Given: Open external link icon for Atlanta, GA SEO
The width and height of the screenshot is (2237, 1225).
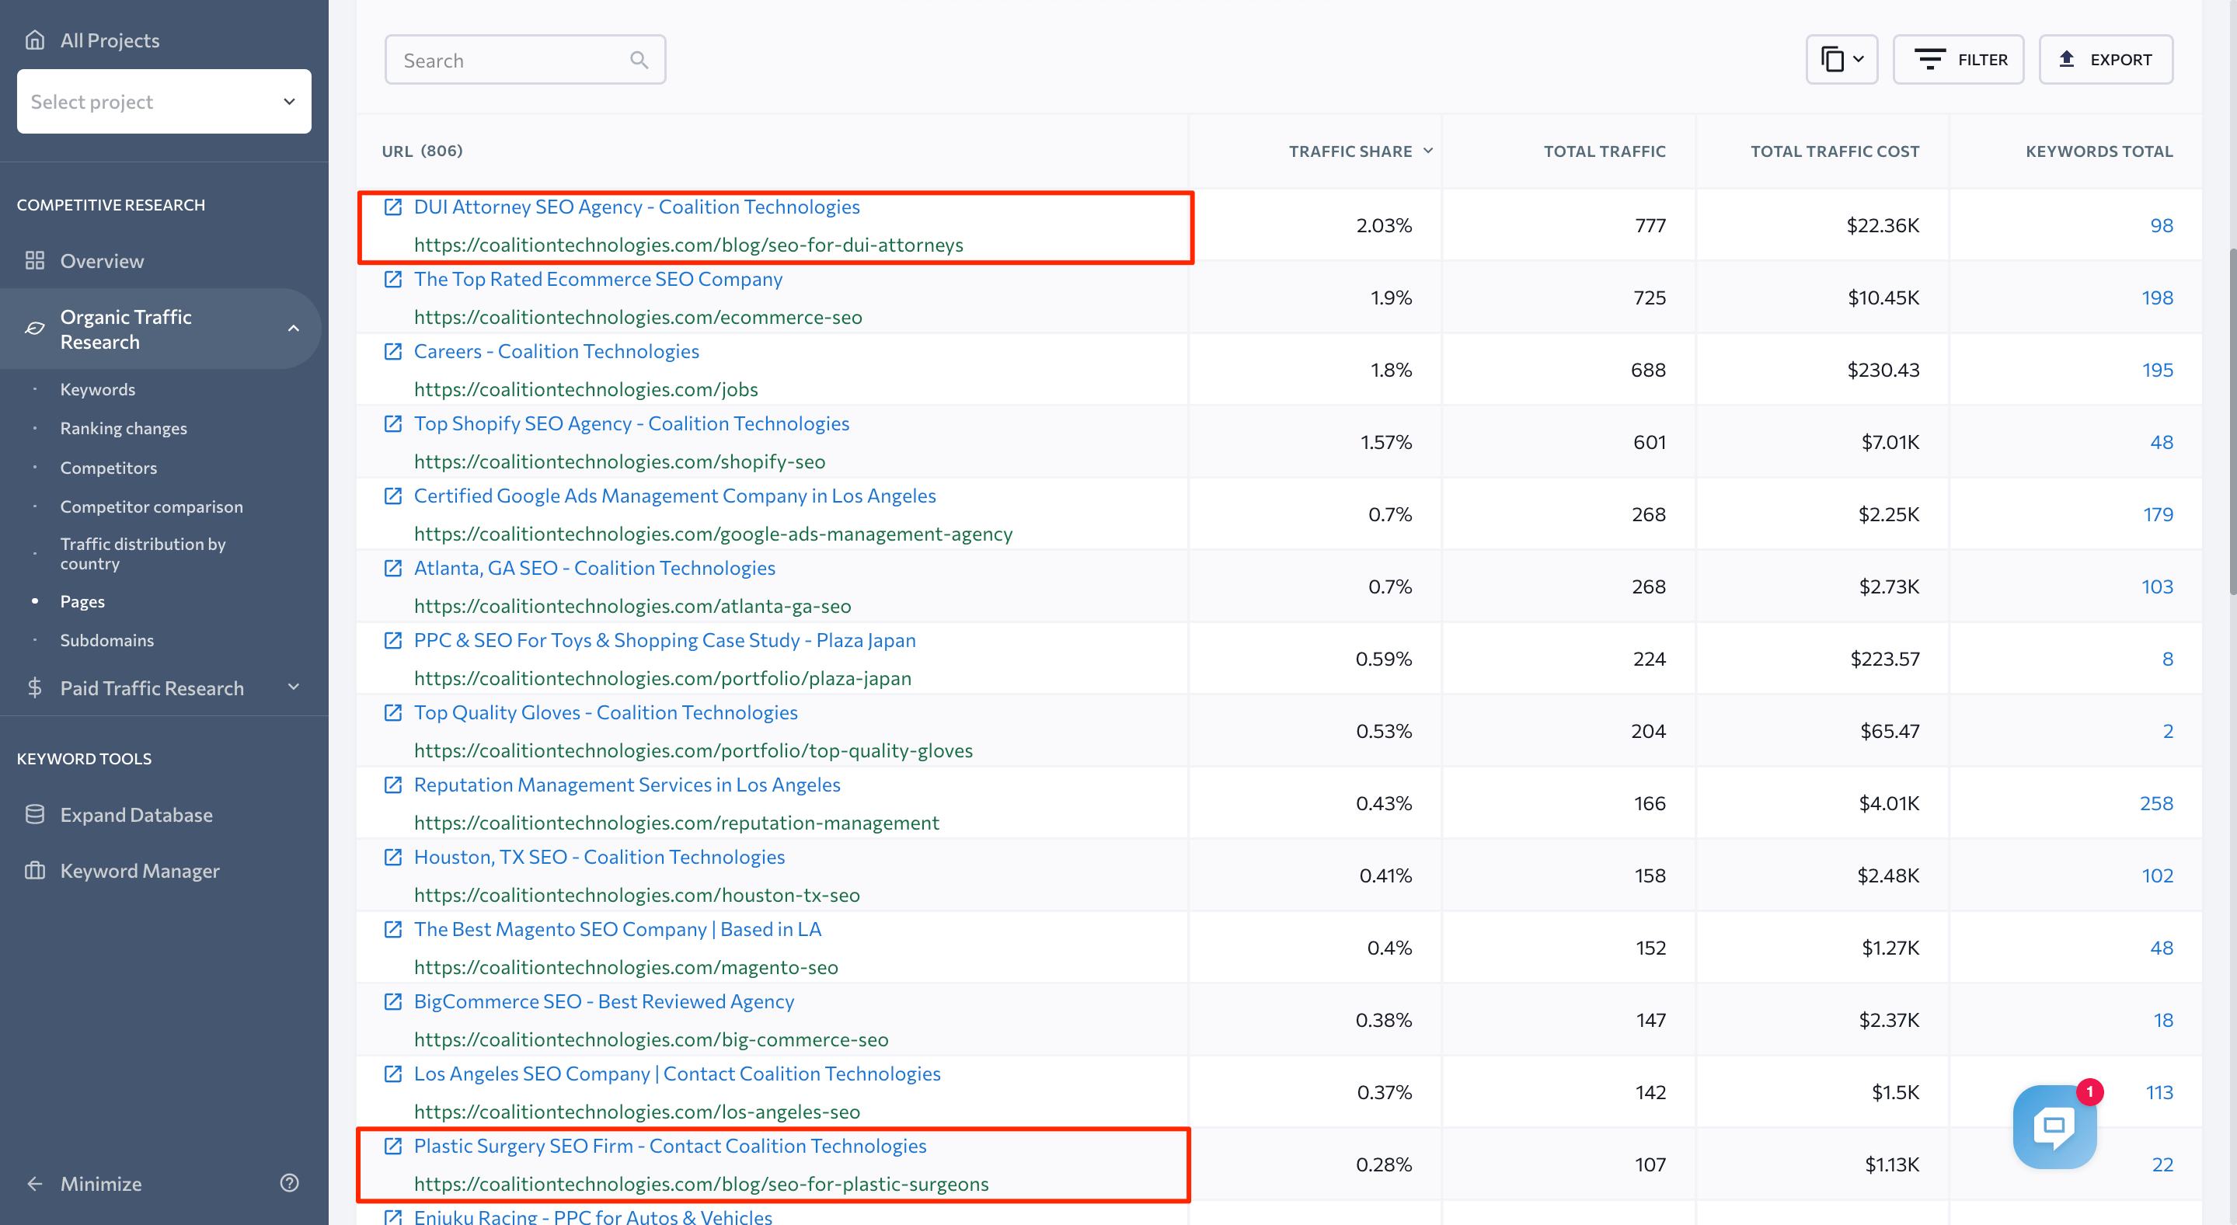Looking at the screenshot, I should point(393,568).
